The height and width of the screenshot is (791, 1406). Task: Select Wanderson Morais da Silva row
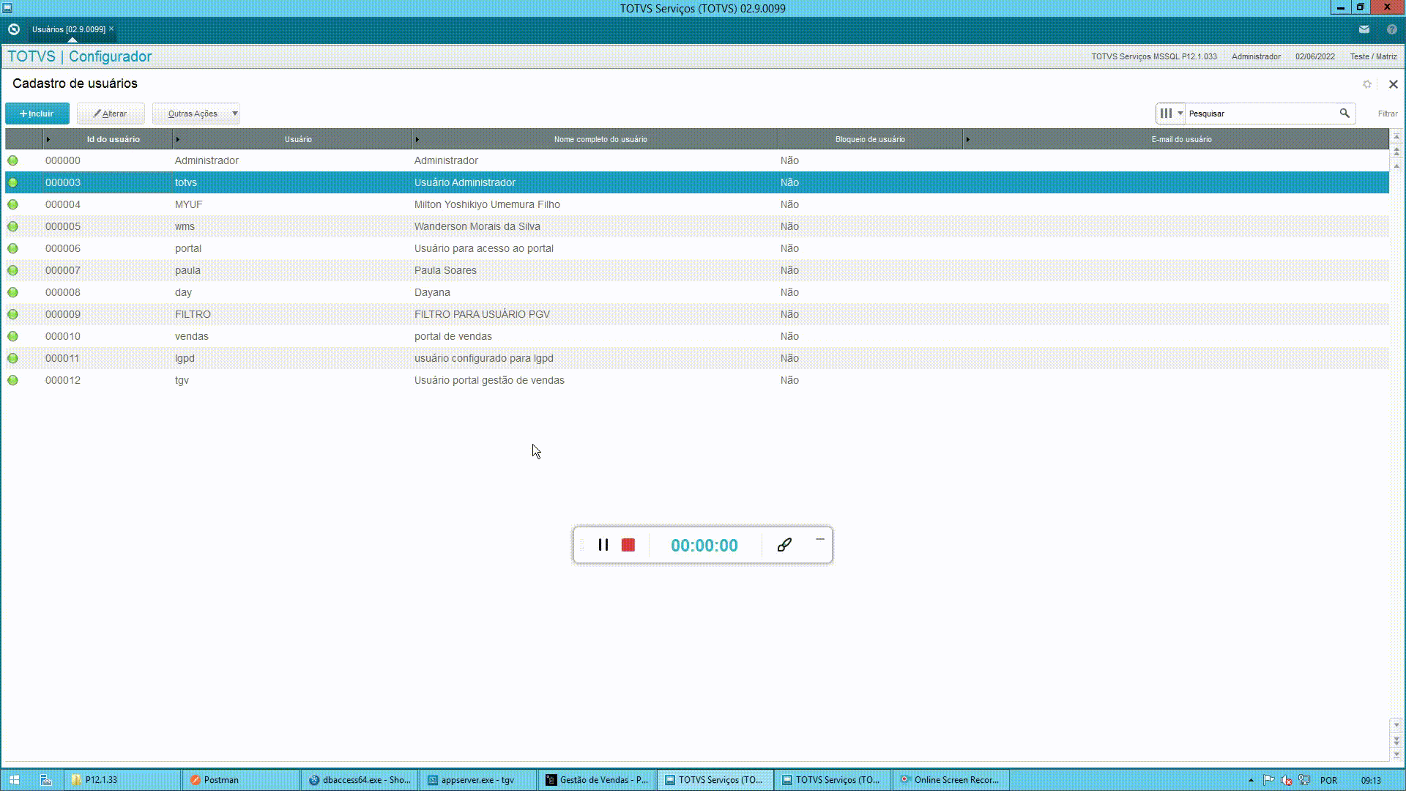coord(696,226)
